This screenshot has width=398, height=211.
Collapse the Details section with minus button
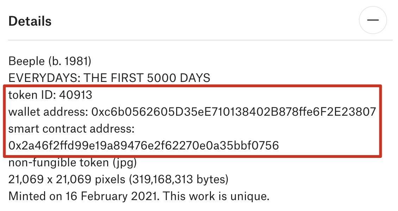(373, 20)
